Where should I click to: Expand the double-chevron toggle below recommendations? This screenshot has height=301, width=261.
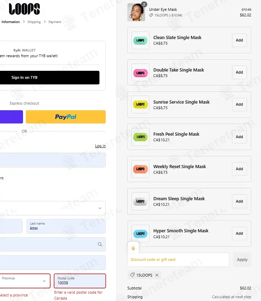tap(133, 248)
